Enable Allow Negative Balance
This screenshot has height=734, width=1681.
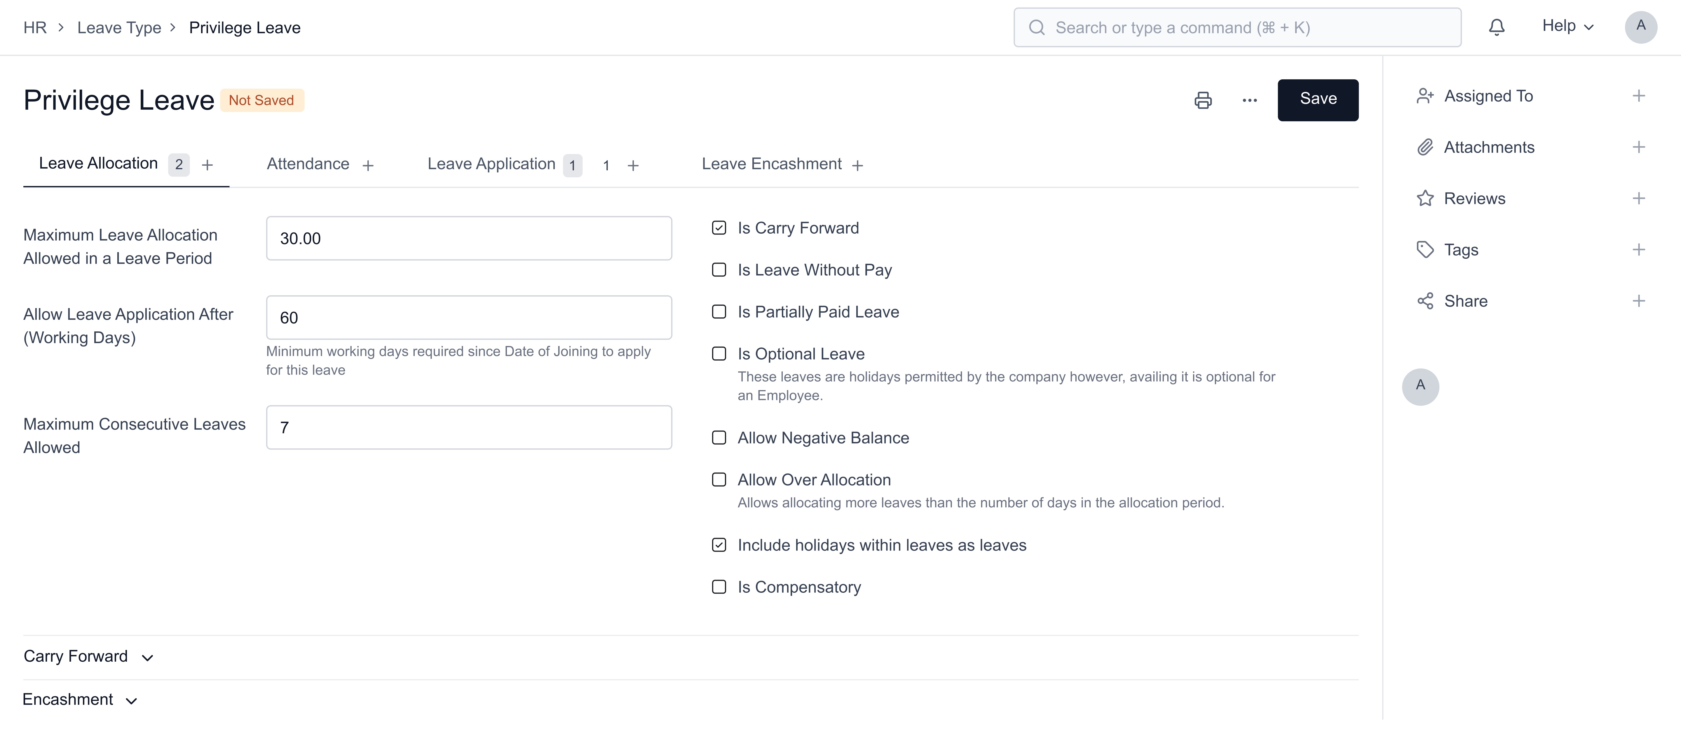pyautogui.click(x=719, y=438)
